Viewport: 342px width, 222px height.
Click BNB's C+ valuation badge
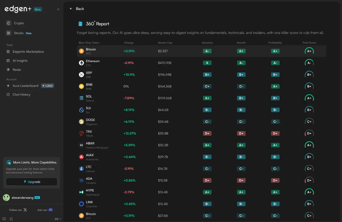pos(207,86)
